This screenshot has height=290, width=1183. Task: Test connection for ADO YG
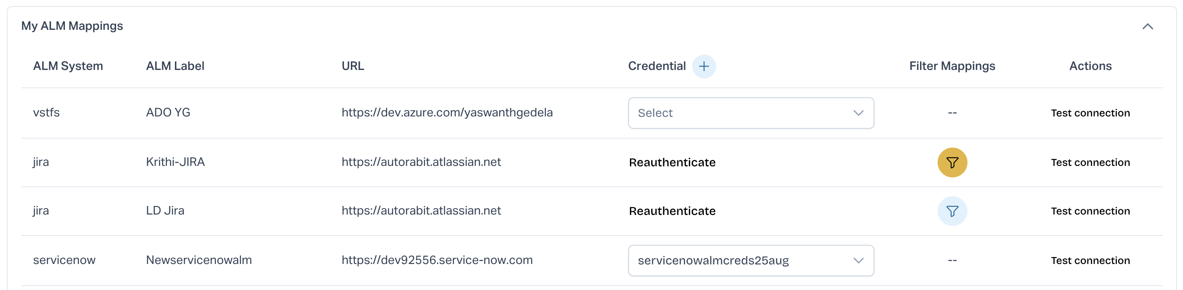1090,113
